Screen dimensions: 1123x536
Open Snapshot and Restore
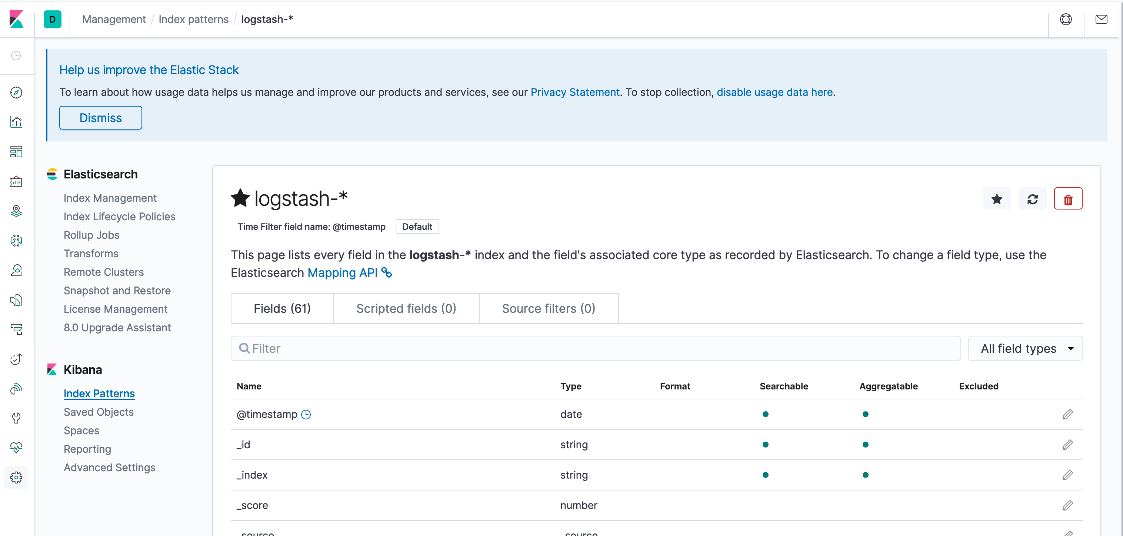117,291
